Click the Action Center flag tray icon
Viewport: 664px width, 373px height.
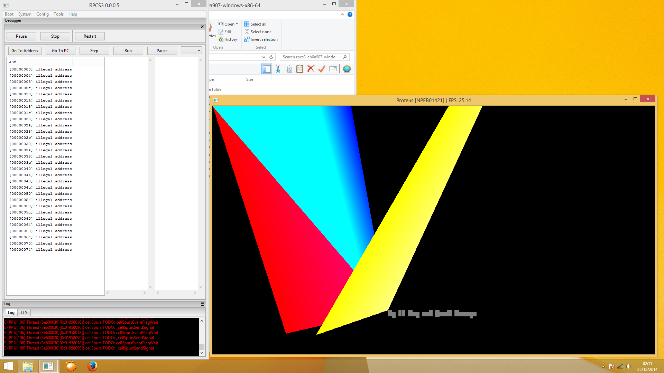[611, 366]
